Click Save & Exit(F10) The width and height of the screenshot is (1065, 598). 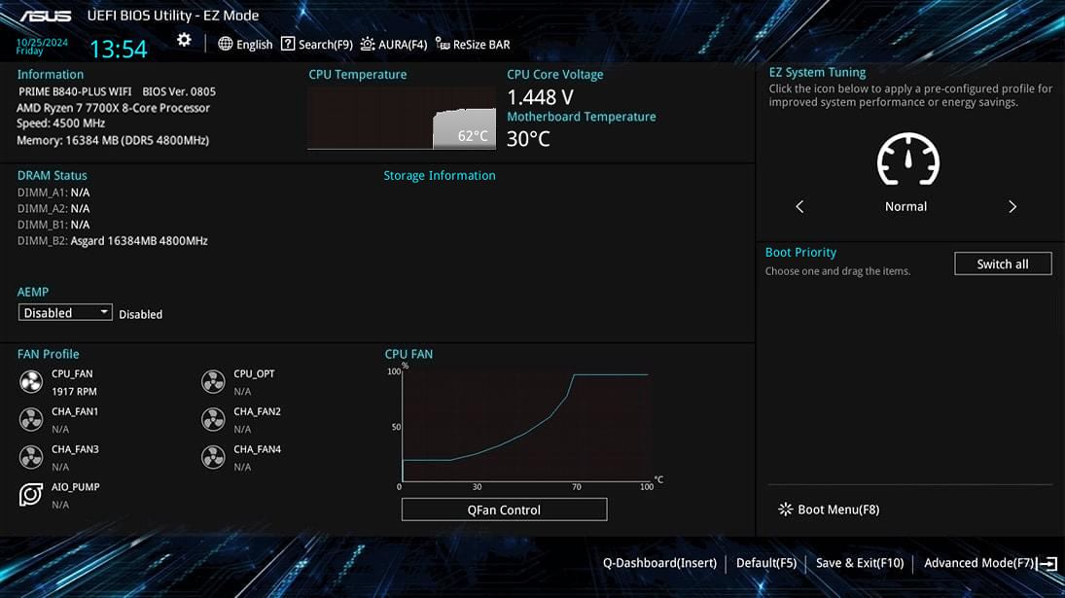pyautogui.click(x=860, y=563)
